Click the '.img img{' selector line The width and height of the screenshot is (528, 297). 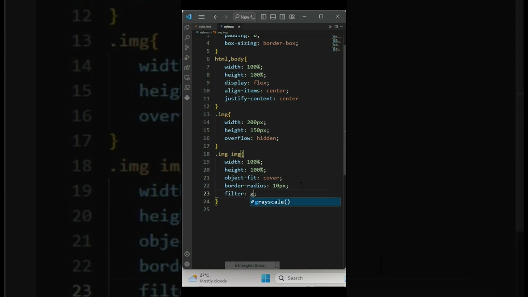tap(229, 154)
